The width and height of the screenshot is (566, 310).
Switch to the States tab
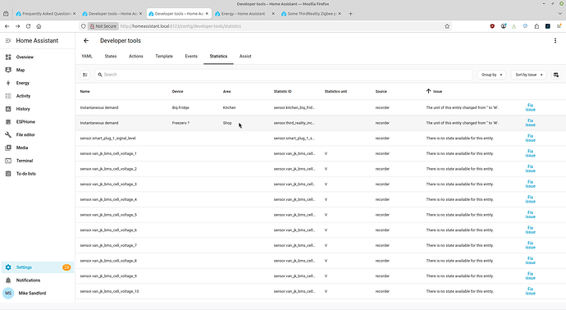[111, 57]
